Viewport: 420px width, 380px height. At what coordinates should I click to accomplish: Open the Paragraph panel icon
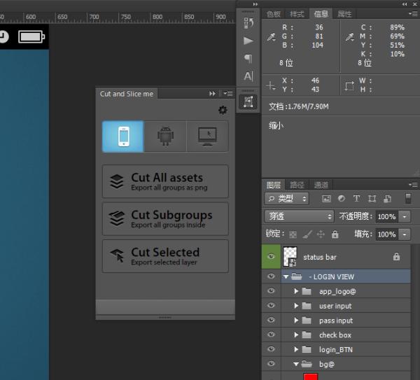[248, 59]
